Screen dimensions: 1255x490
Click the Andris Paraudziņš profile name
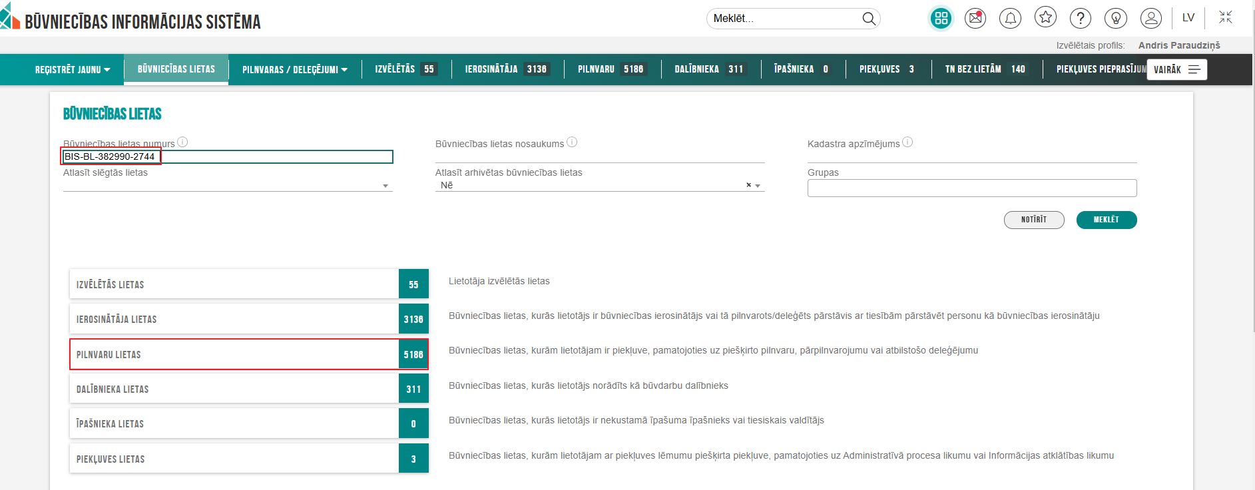pyautogui.click(x=1179, y=45)
